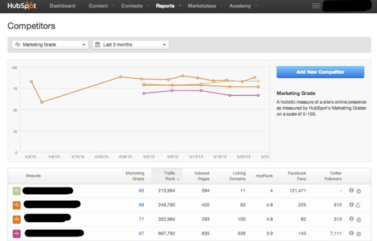Click the Indexed Pages value 835
The image size is (377, 241).
click(x=205, y=233)
